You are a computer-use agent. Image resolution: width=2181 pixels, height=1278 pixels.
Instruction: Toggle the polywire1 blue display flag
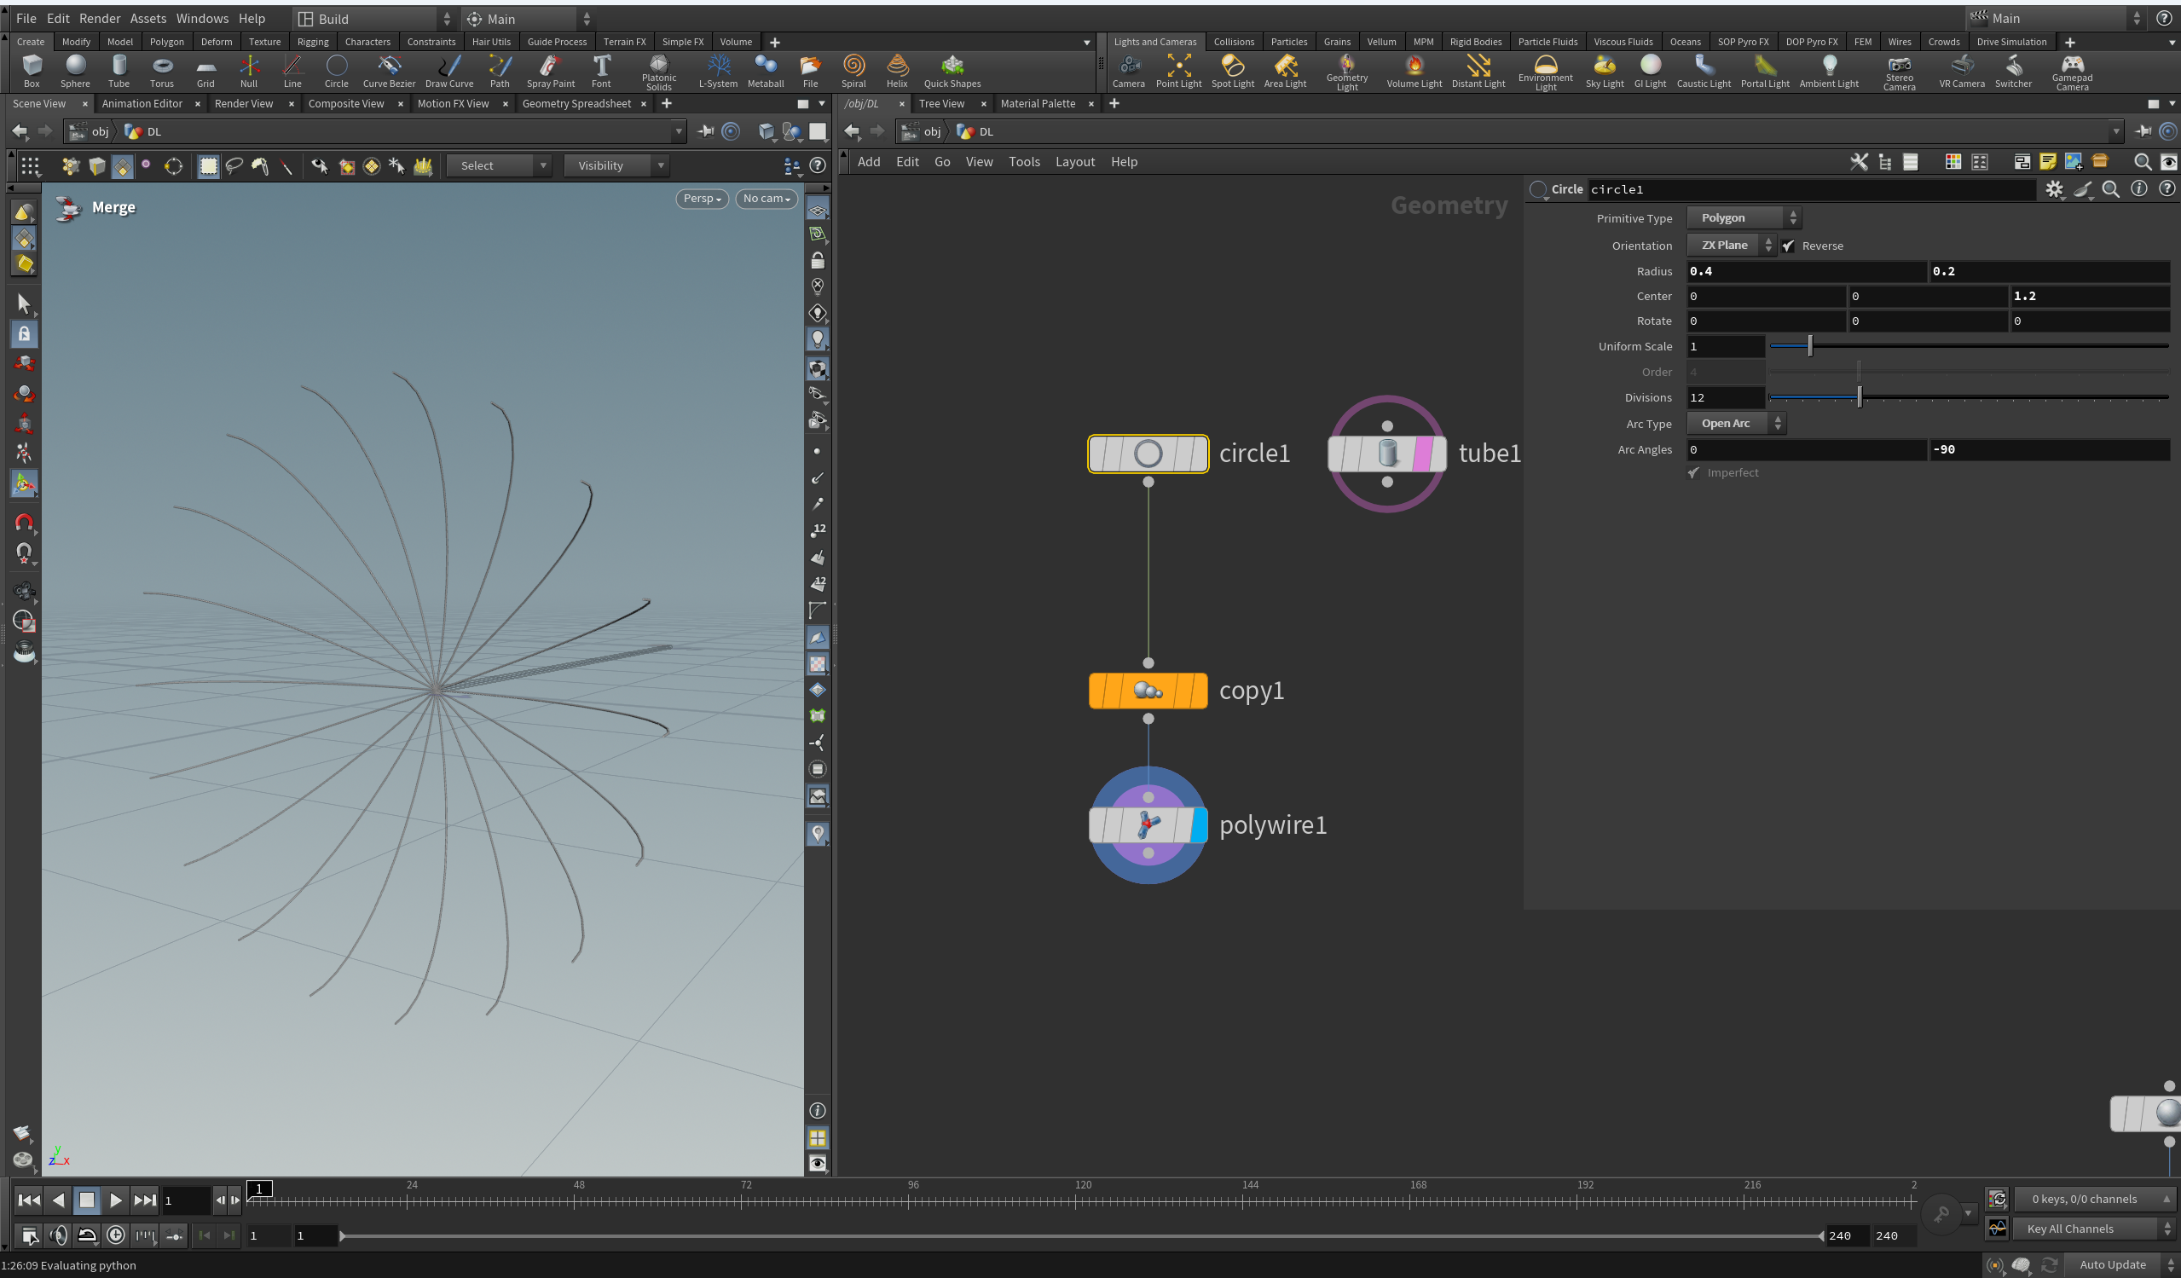1199,824
